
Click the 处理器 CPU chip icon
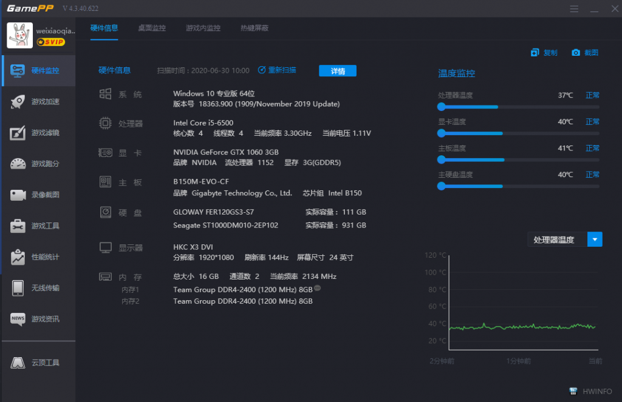coord(105,123)
